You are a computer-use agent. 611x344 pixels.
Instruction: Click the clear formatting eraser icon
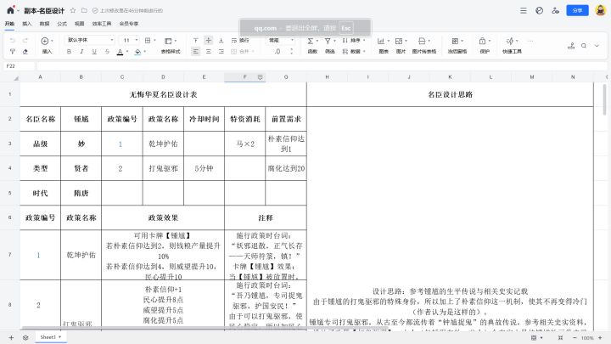coord(25,52)
